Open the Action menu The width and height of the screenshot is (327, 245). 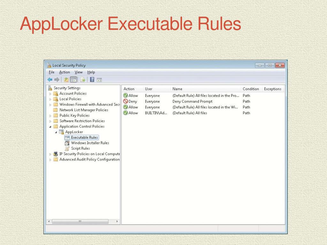pyautogui.click(x=65, y=72)
